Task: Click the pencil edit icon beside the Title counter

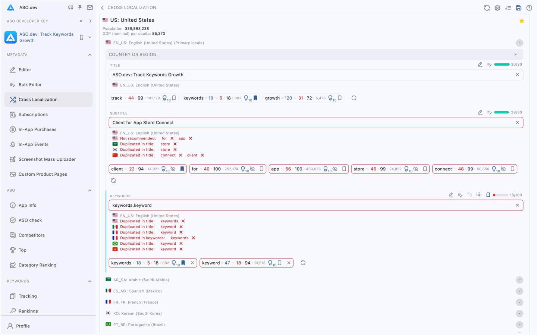Action: tap(480, 64)
